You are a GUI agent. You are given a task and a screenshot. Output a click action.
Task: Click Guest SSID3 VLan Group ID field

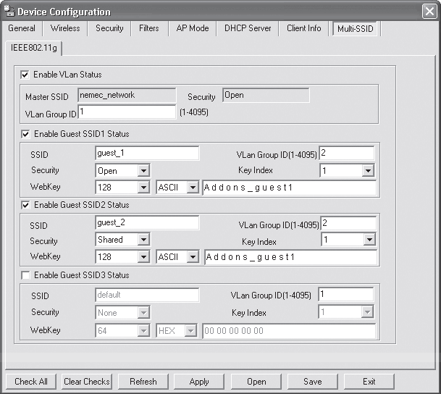coord(346,294)
